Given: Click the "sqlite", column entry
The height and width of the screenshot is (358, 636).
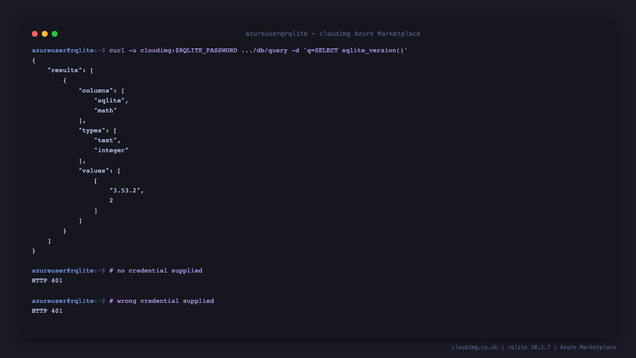Looking at the screenshot, I should [111, 100].
